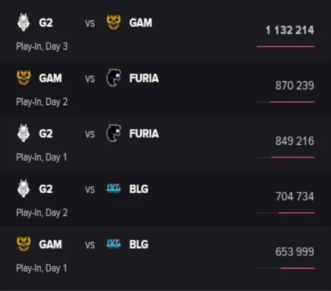The height and width of the screenshot is (291, 331).
Task: Click GAM team name in G2 vs GAM row
Action: (x=140, y=22)
